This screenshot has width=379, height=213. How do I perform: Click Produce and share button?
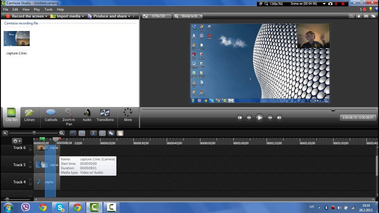107,16
